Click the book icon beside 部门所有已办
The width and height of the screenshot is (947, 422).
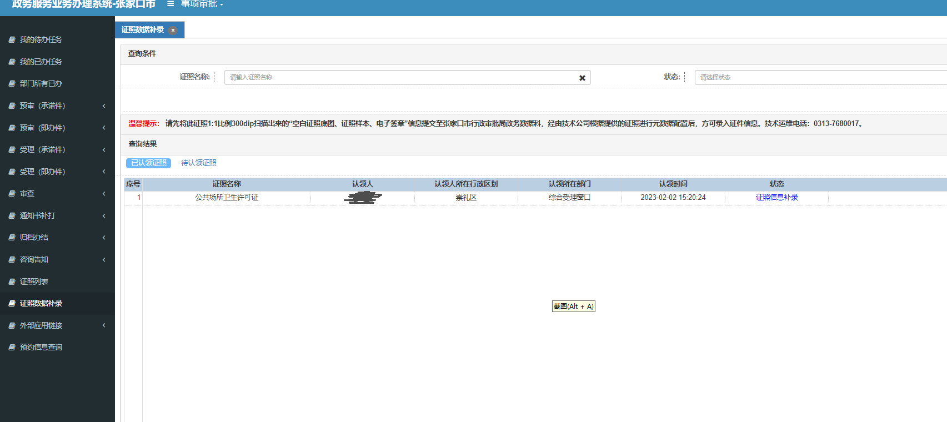[12, 83]
